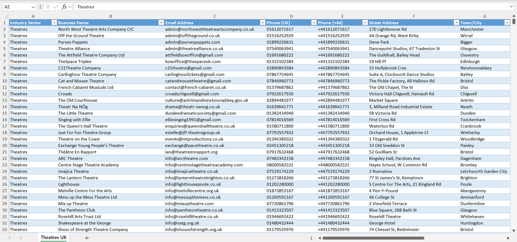
Task: Click the sheet tab bar options dots
Action: pyautogui.click(x=311, y=238)
